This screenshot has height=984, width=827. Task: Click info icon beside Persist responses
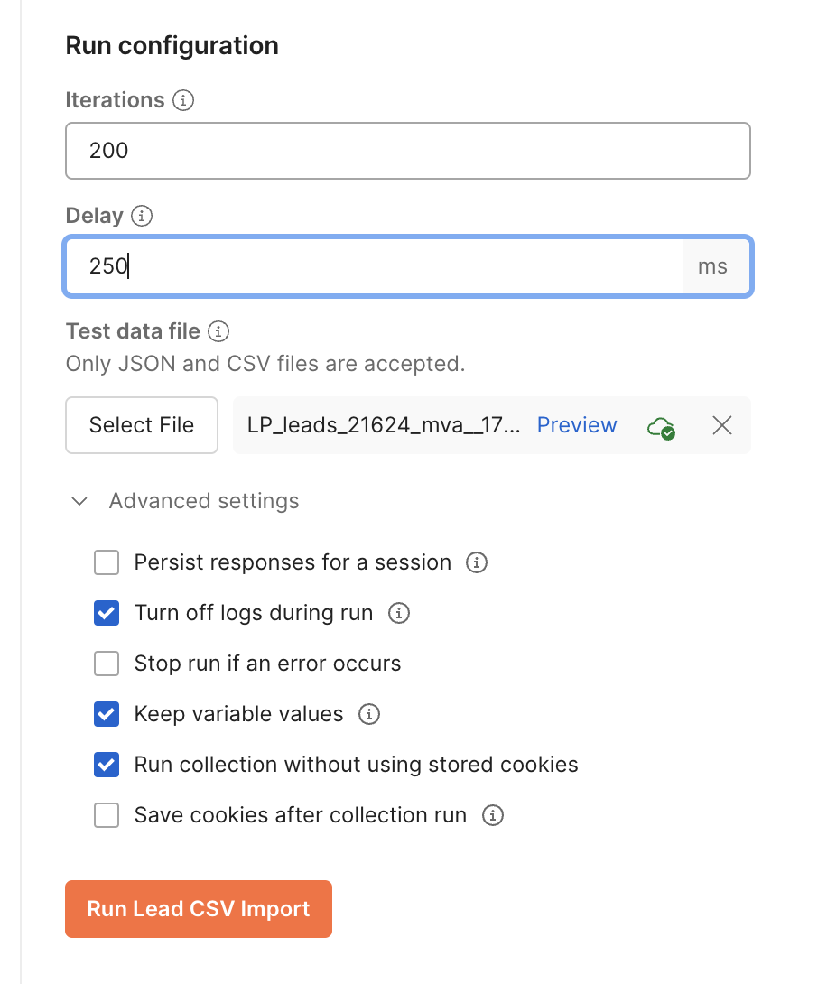point(477,562)
